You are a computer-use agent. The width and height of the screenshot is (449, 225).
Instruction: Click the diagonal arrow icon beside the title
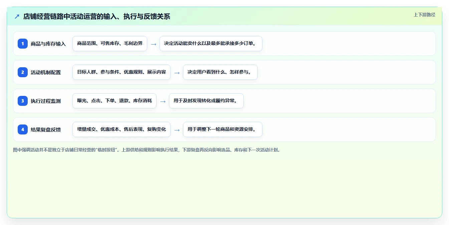coord(17,17)
